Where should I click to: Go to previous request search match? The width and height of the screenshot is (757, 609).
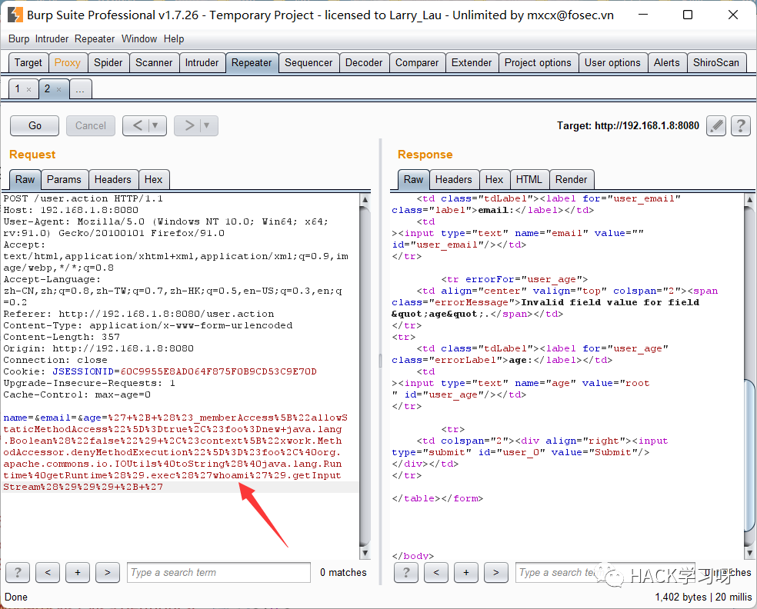48,572
